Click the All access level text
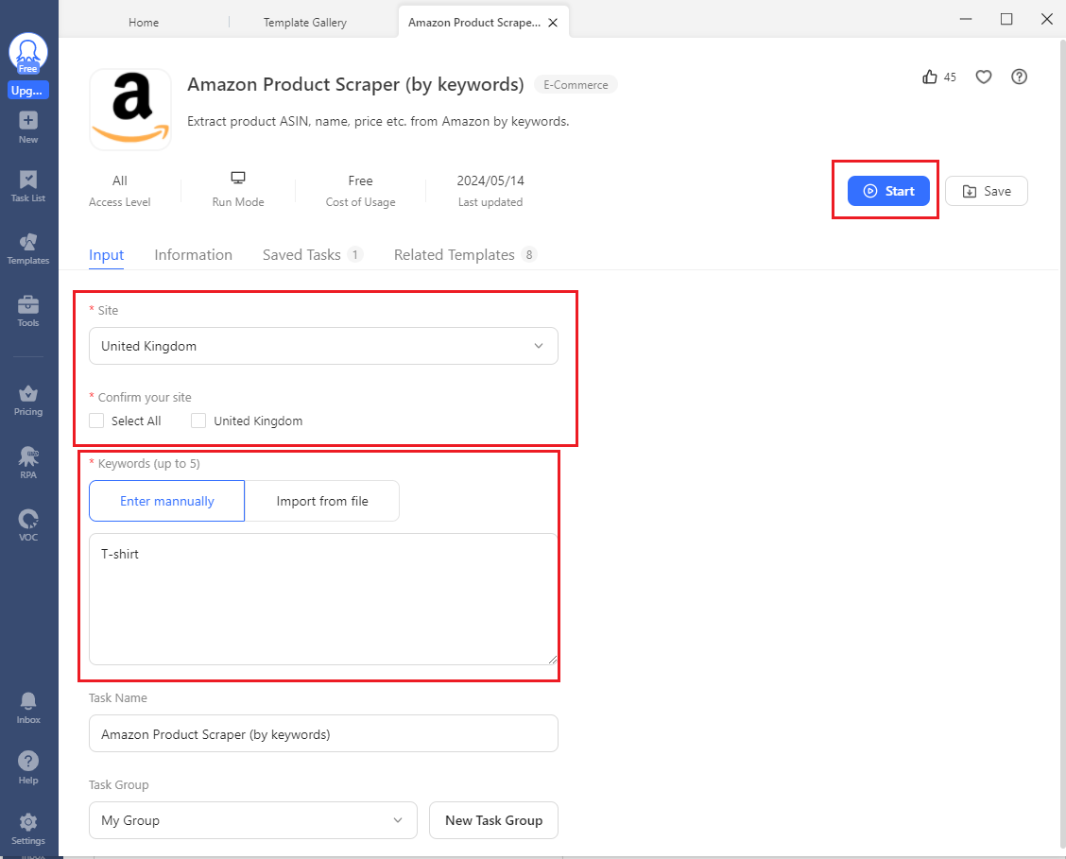This screenshot has width=1066, height=859. (120, 180)
